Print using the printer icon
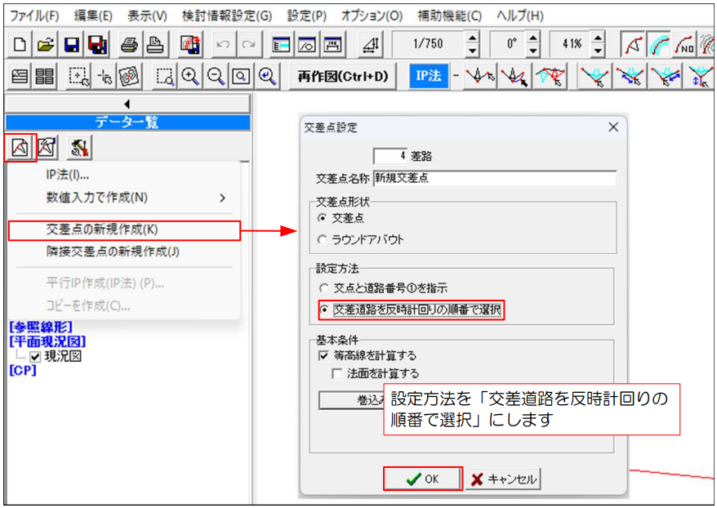 coord(129,44)
